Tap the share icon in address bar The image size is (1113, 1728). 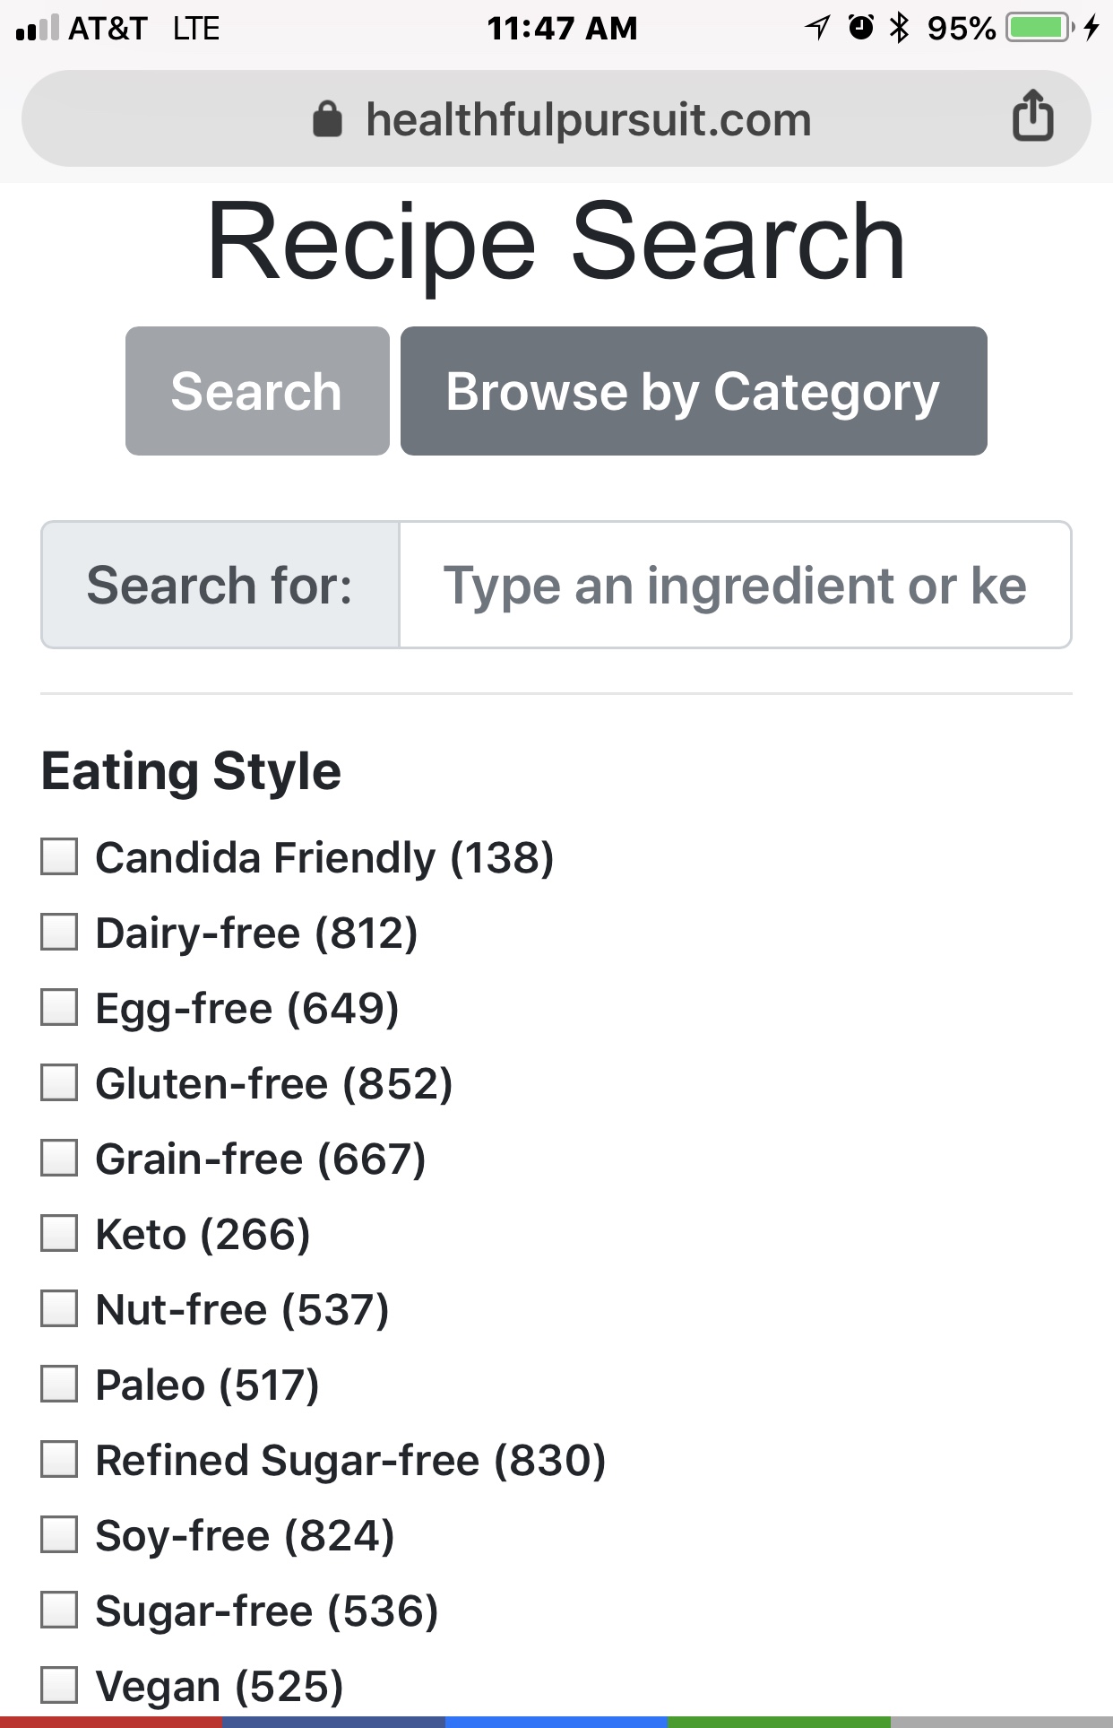pos(1032,115)
